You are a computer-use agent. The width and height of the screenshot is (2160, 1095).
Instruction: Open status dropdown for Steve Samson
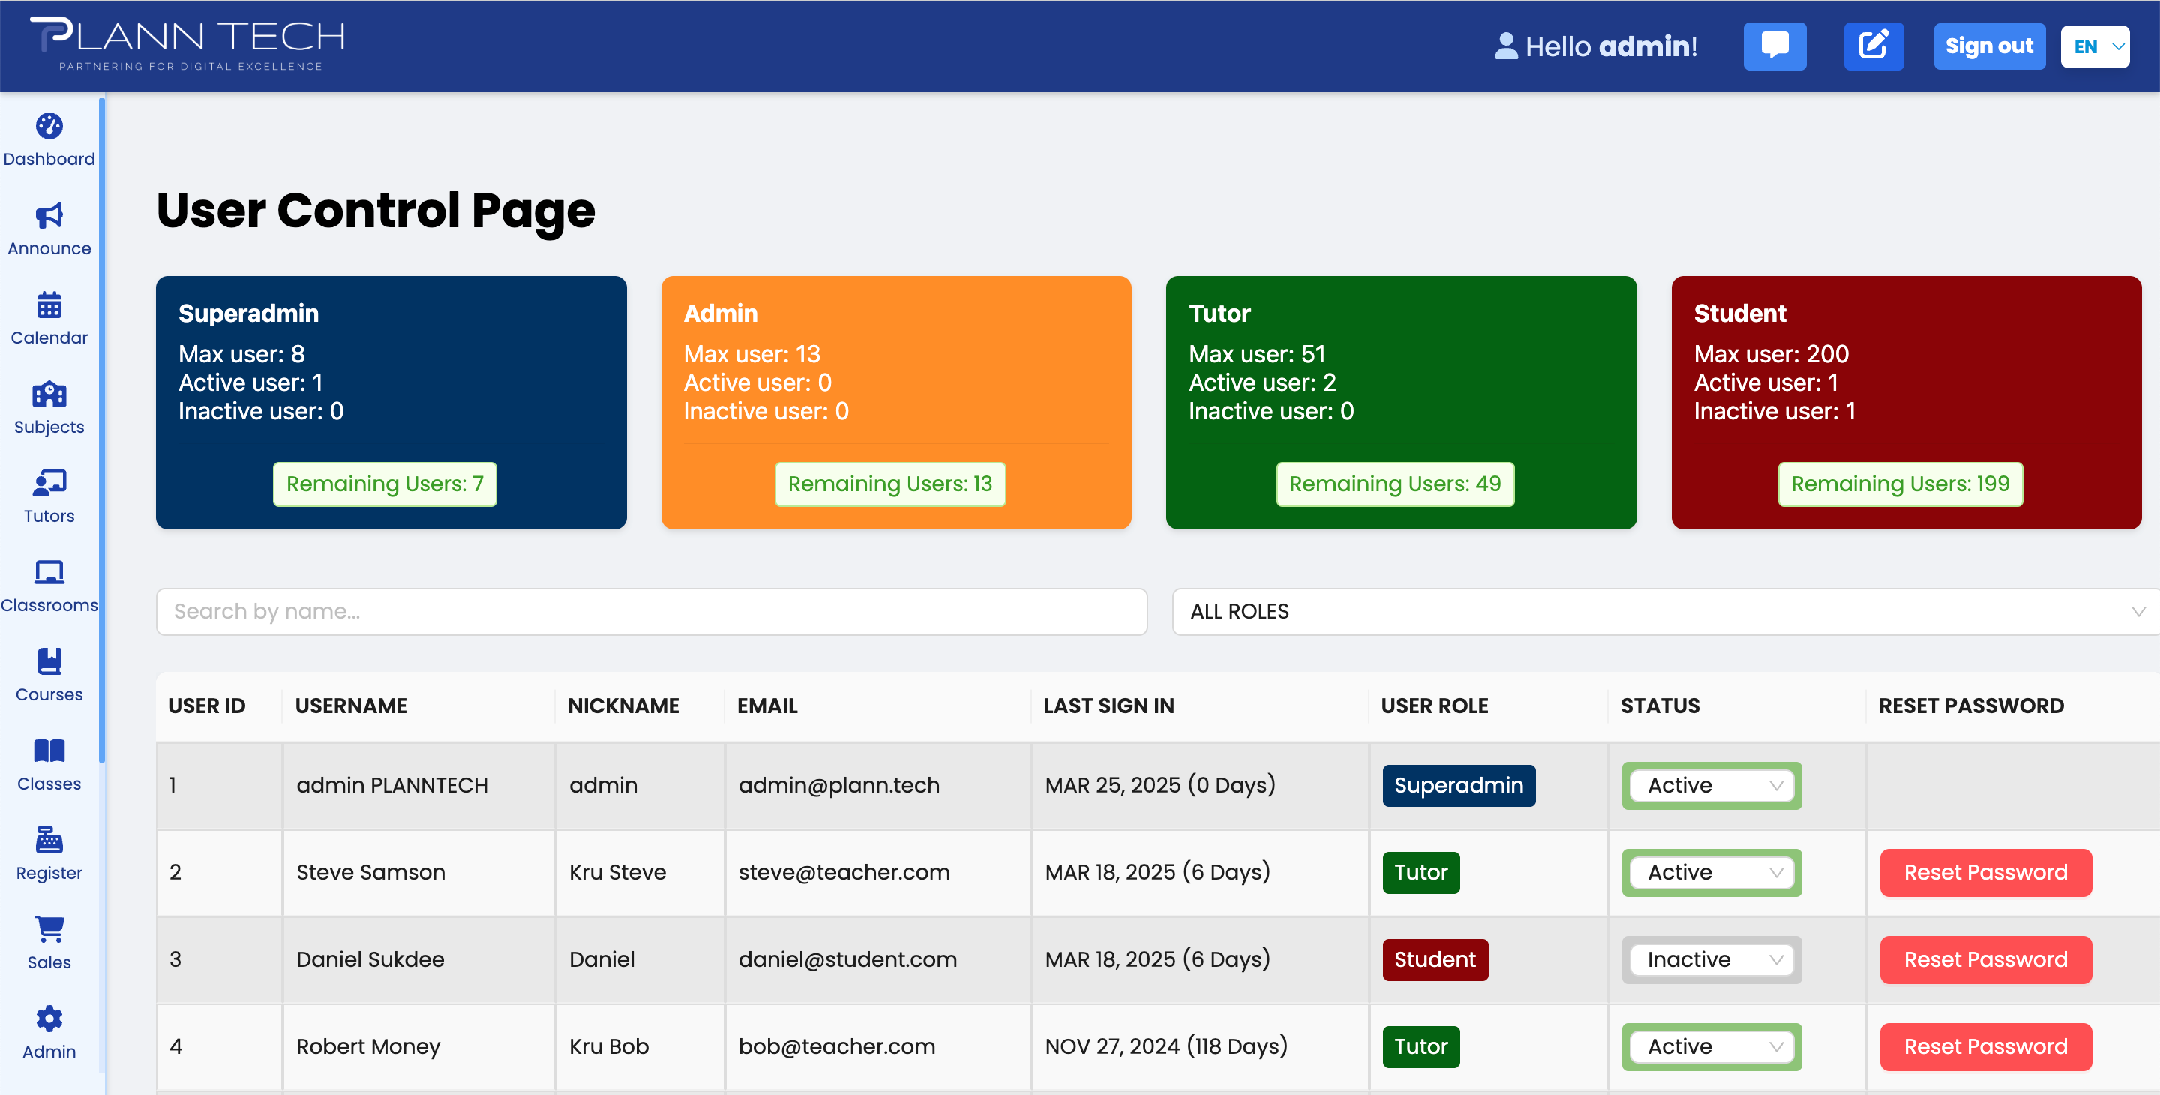click(x=1711, y=872)
